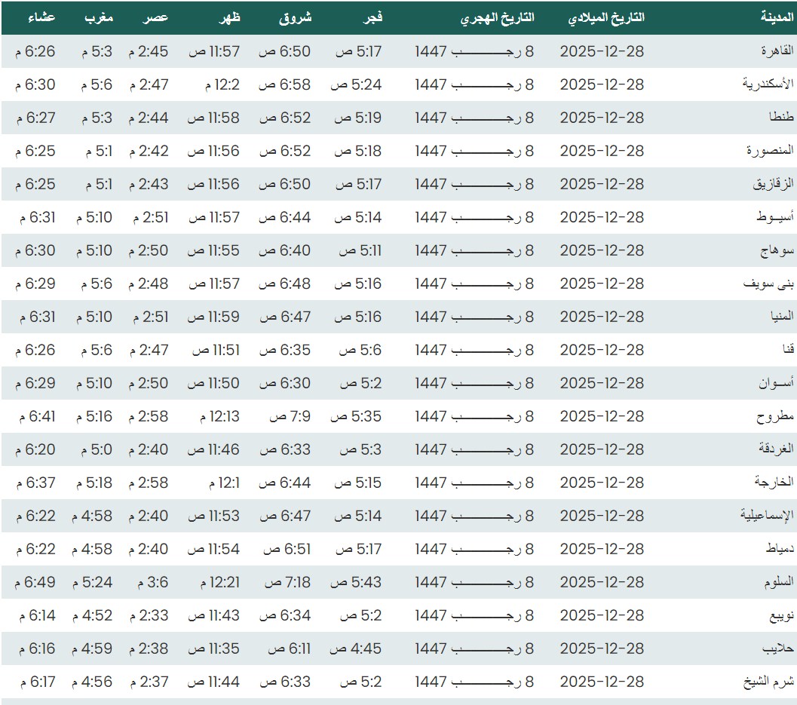Viewport: 797px width, 705px height.
Task: Select the مغرب column header
Action: point(98,18)
